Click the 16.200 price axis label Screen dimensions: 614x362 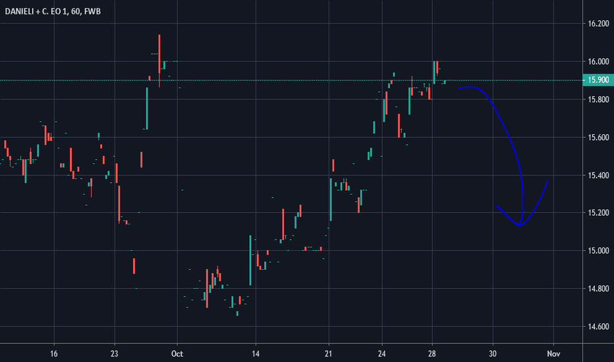(598, 24)
